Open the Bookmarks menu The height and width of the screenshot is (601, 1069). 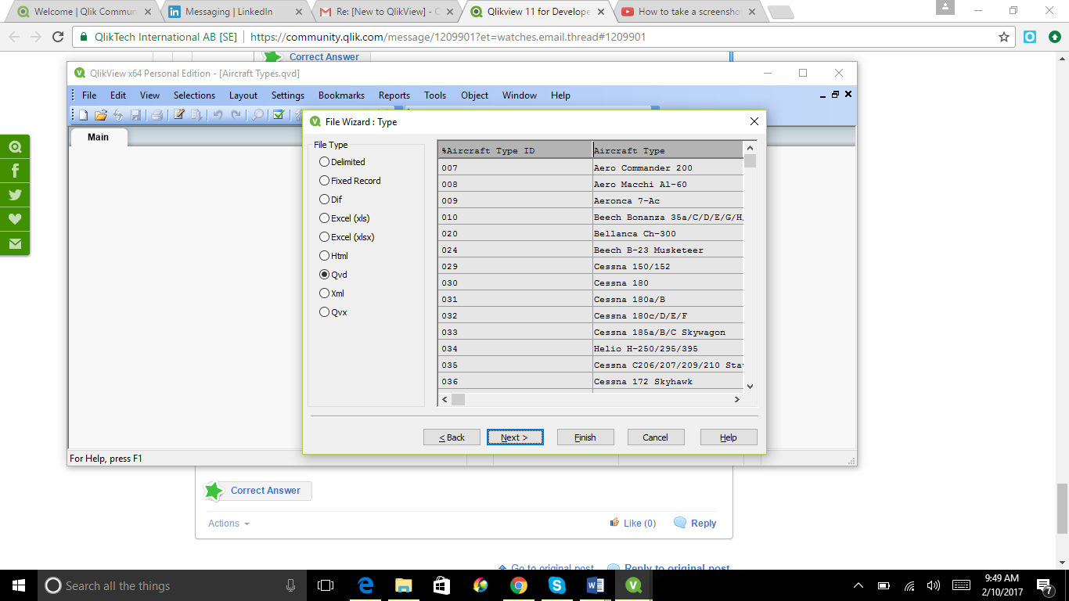point(341,95)
